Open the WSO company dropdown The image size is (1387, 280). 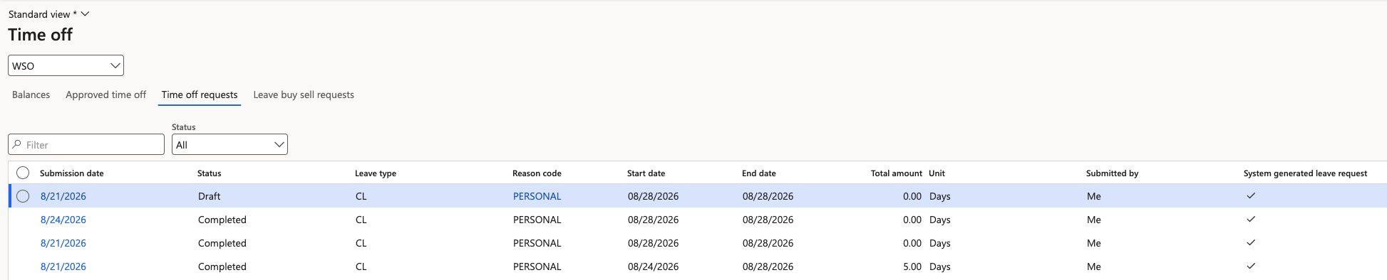66,65
